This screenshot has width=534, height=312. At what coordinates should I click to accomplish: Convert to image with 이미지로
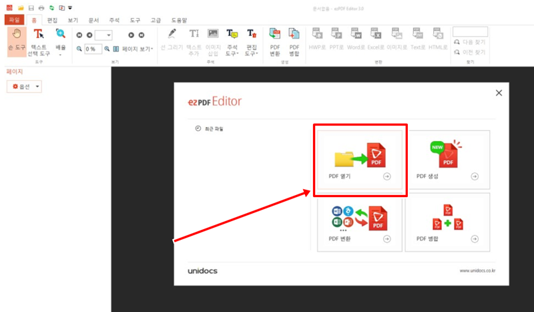point(397,39)
